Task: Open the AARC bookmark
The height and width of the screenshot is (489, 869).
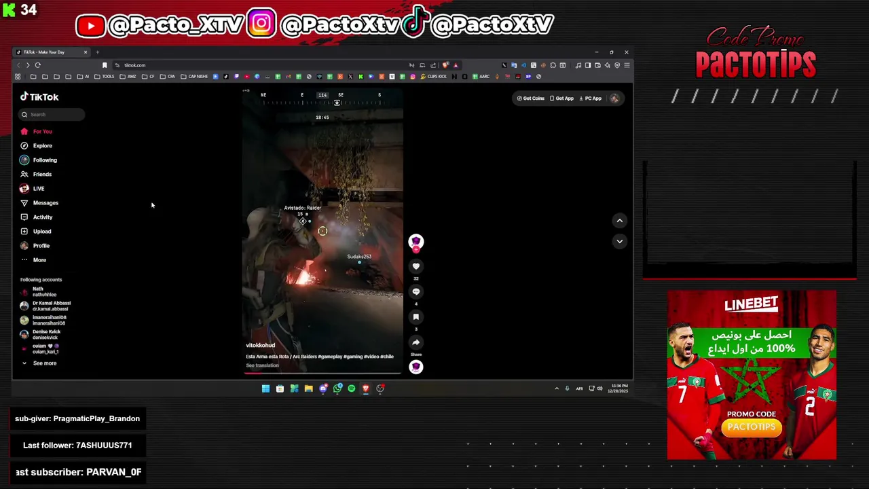Action: (481, 77)
